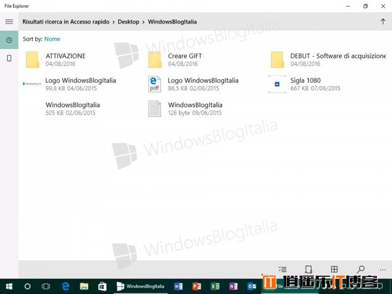Viewport: 392px width, 294px height.
Task: Switch to WindowsBlogItalia taskbar app
Action: 140,286
